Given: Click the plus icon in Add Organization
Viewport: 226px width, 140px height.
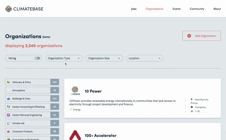Looking at the screenshot, I should tap(189, 36).
